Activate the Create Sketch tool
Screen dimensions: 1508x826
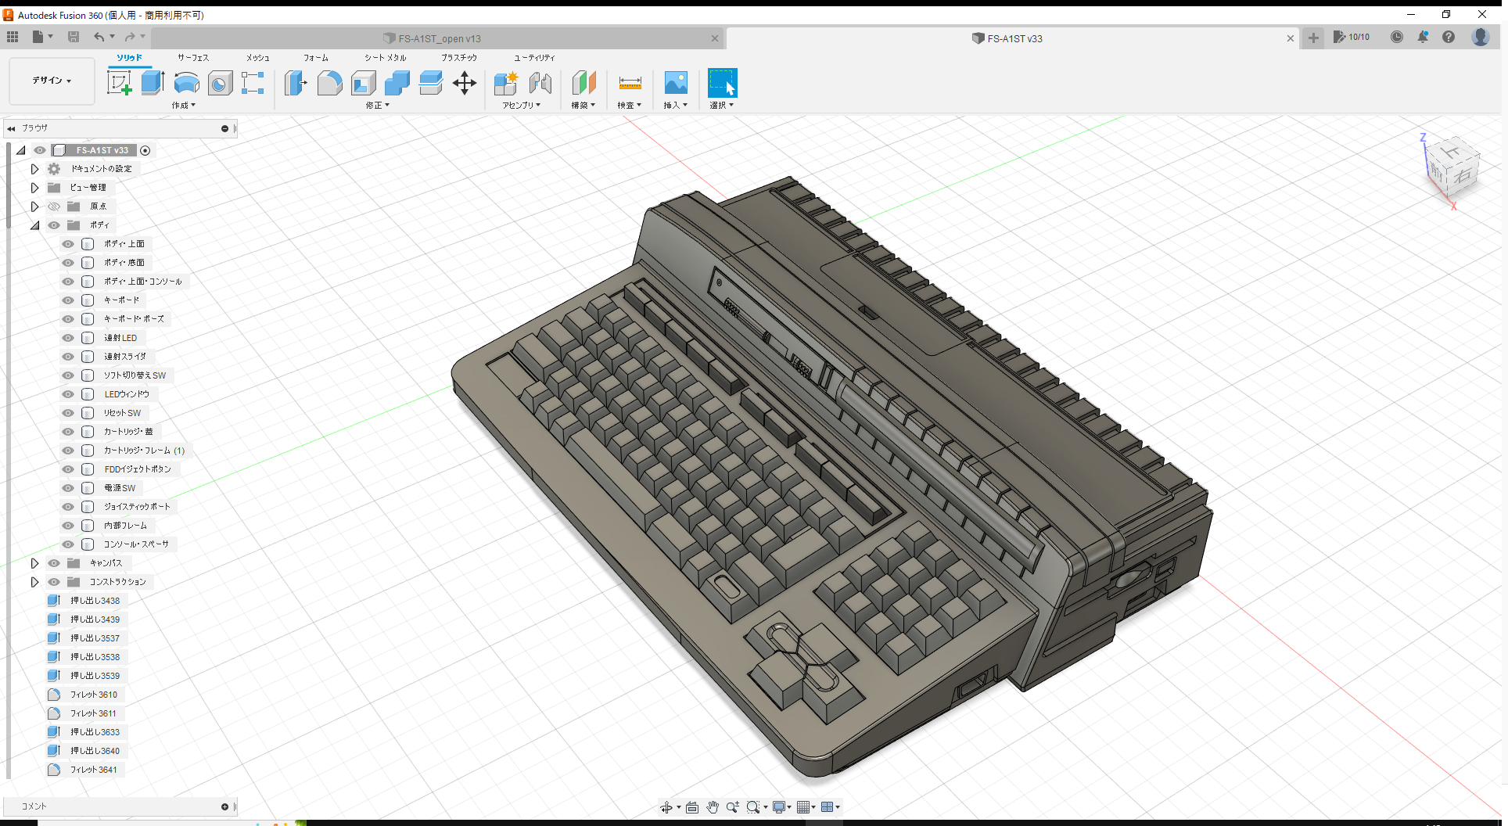pos(120,82)
